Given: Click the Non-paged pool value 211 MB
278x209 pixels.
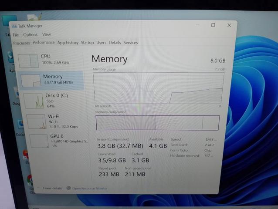Looking at the screenshot, I should tap(135, 174).
